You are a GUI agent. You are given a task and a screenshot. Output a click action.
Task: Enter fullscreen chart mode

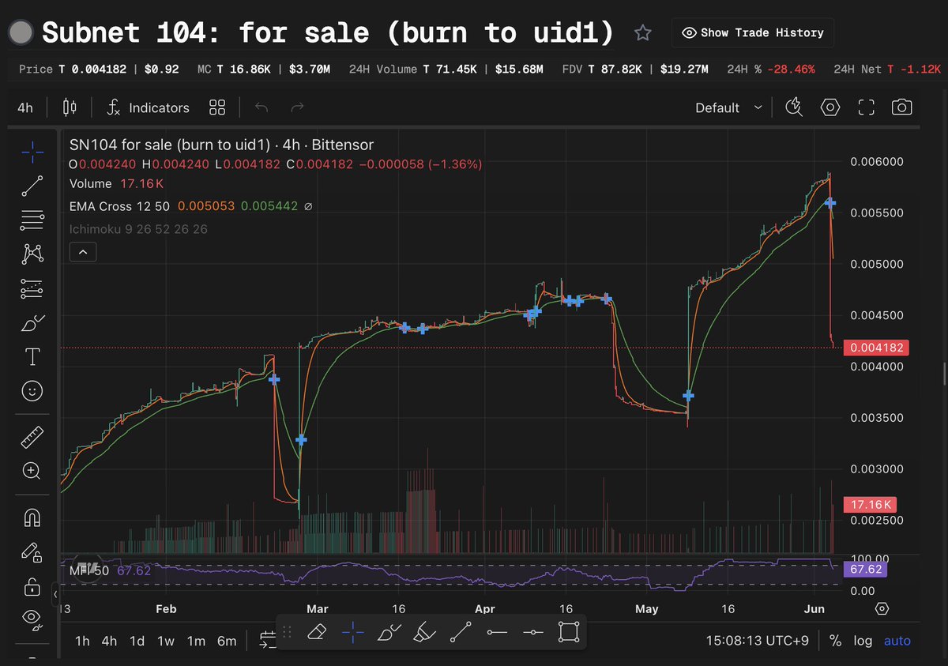point(866,107)
